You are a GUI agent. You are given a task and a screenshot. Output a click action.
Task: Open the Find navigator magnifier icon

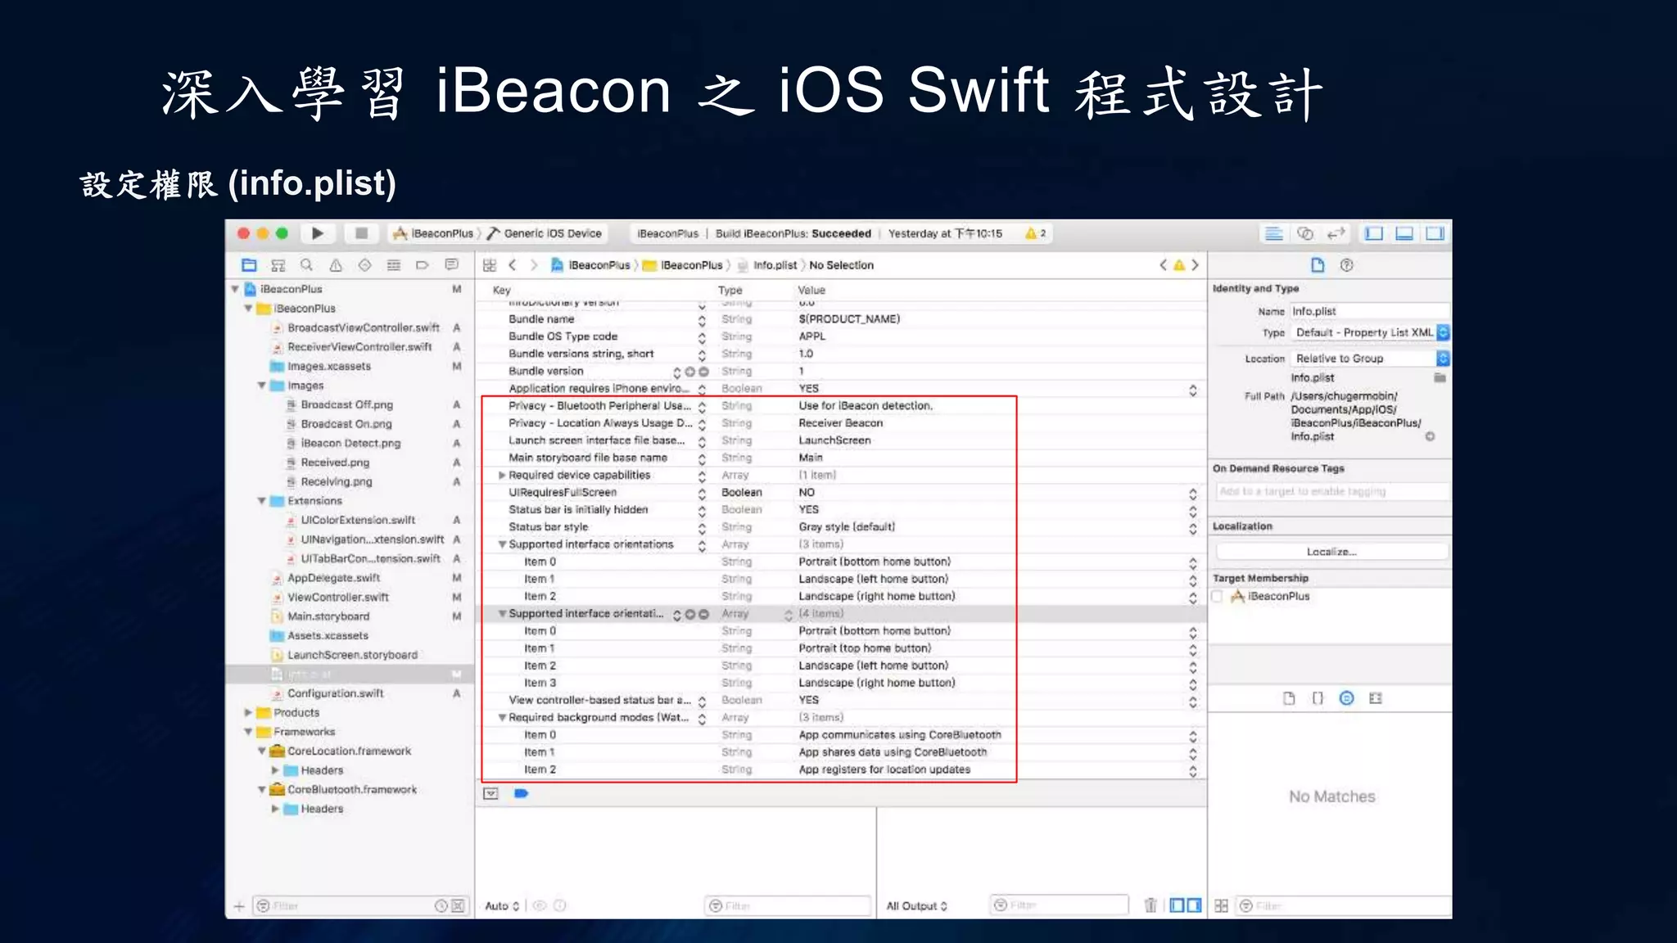[x=306, y=265]
